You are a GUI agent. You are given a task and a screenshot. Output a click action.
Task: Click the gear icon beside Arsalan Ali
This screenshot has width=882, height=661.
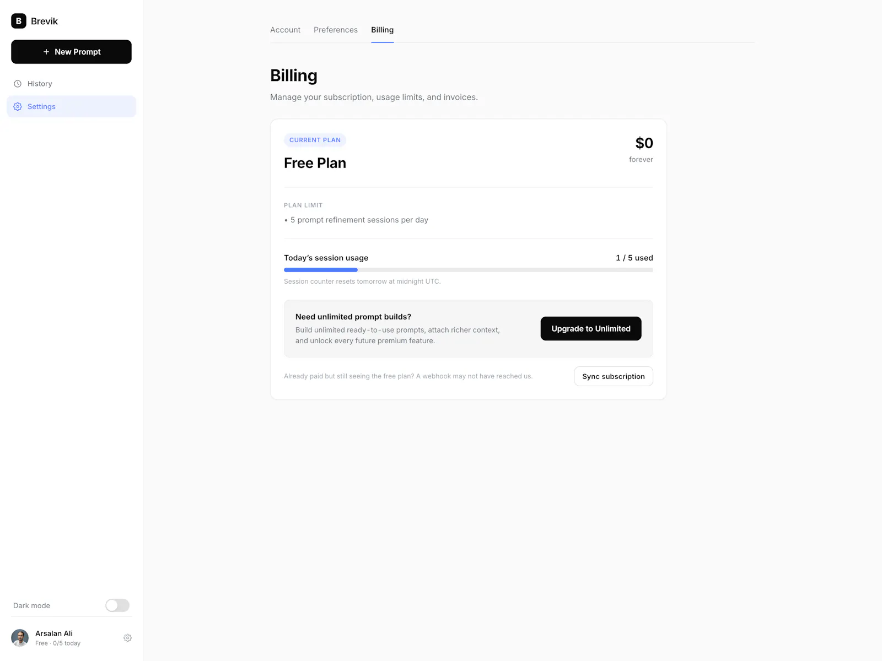(x=127, y=638)
